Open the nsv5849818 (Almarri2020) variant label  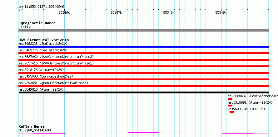pos(41,89)
